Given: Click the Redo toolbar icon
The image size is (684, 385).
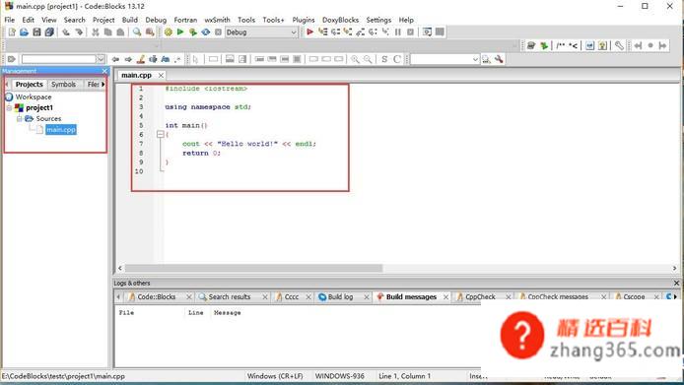Looking at the screenshot, I should [79, 32].
